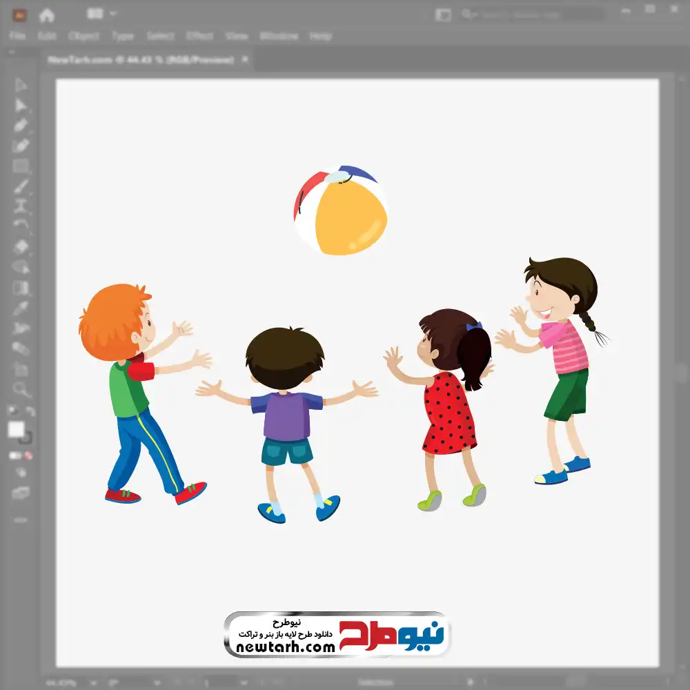Close the NewTarh.com document tab
Screen dimensions: 690x690
point(245,60)
